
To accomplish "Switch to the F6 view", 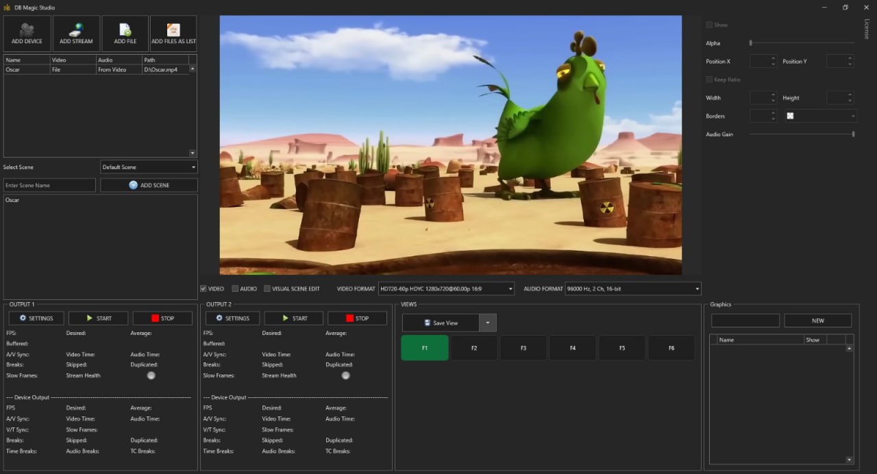I will click(671, 348).
